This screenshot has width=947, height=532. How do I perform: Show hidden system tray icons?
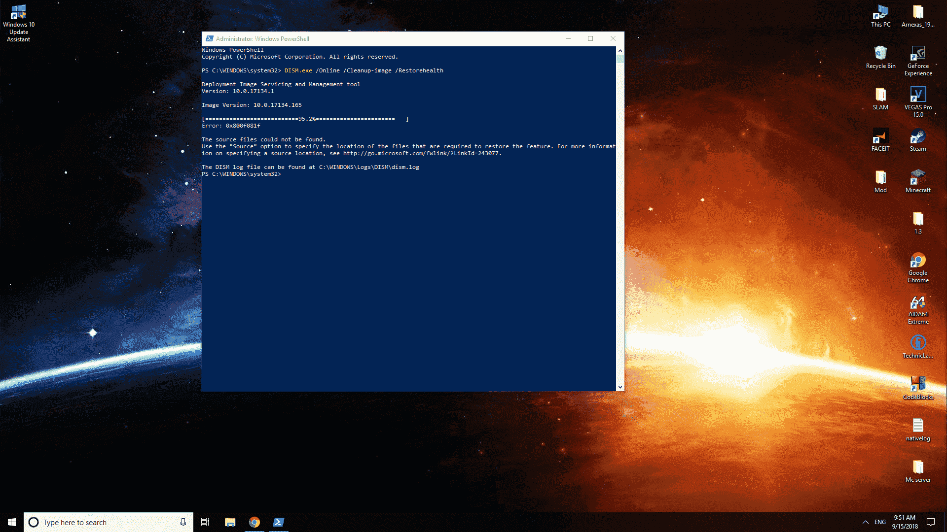coord(865,522)
